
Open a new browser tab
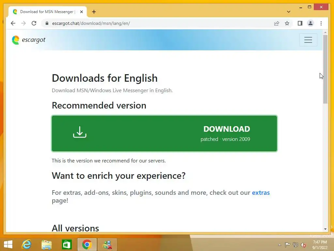coord(94,12)
